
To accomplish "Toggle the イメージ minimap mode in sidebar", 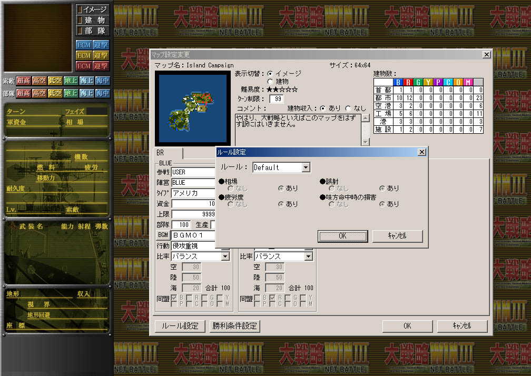I will pyautogui.click(x=93, y=9).
